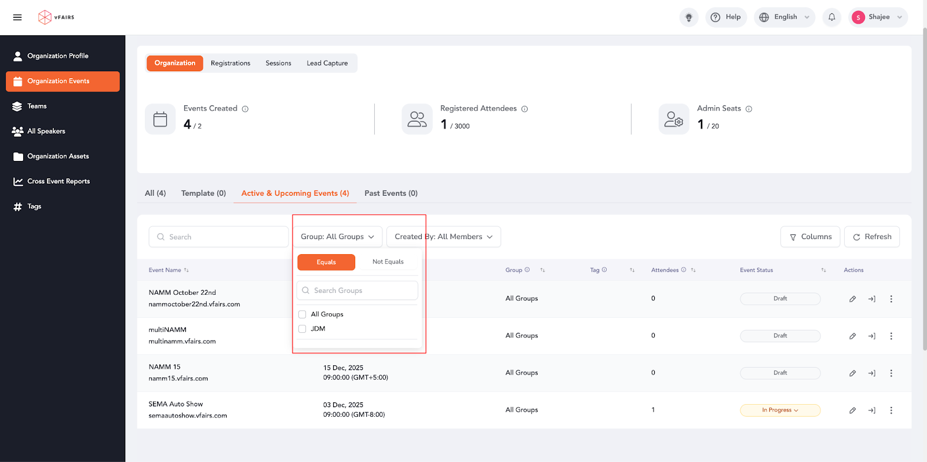Image resolution: width=927 pixels, height=462 pixels.
Task: Click info icon beside Events Created
Action: coord(245,109)
